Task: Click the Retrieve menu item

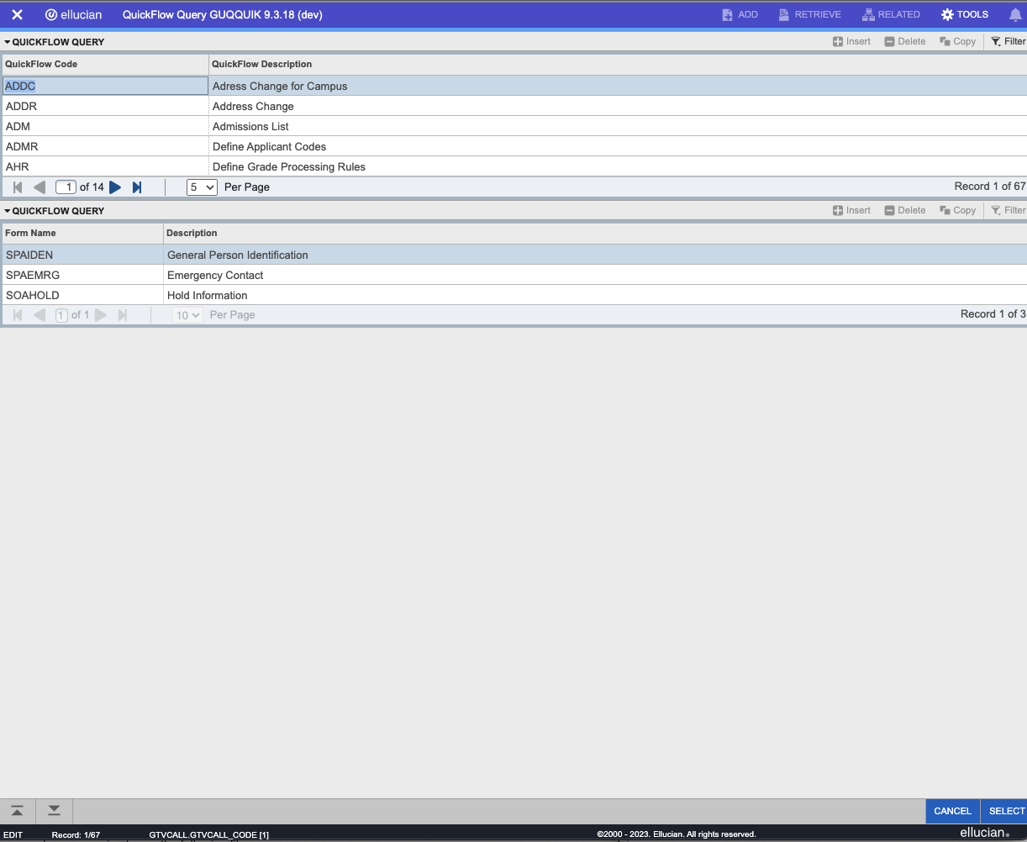Action: point(809,14)
